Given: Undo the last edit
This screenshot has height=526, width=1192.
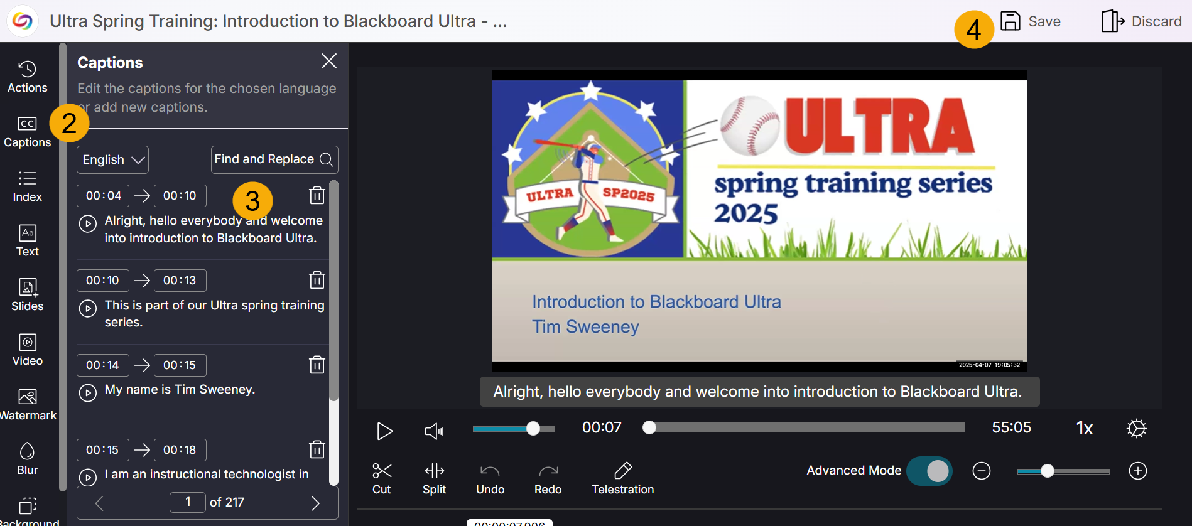Looking at the screenshot, I should tap(490, 480).
